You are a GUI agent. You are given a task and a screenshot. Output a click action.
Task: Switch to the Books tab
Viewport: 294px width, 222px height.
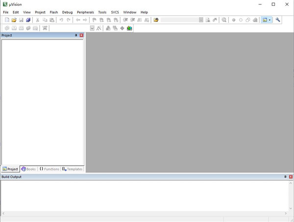[x=28, y=169]
